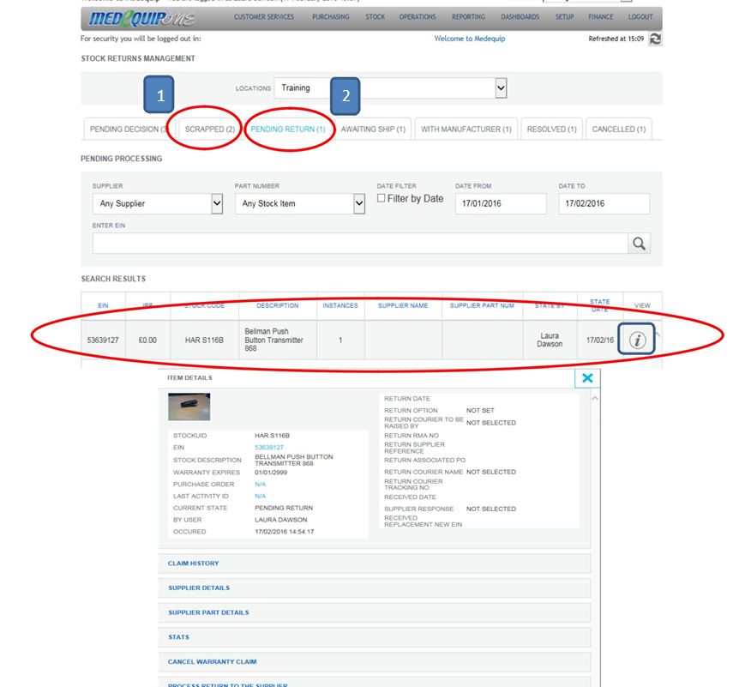Click the refresh icon beside Refreshed at 15:09

click(655, 39)
